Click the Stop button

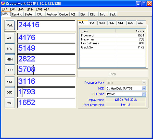[113, 74]
